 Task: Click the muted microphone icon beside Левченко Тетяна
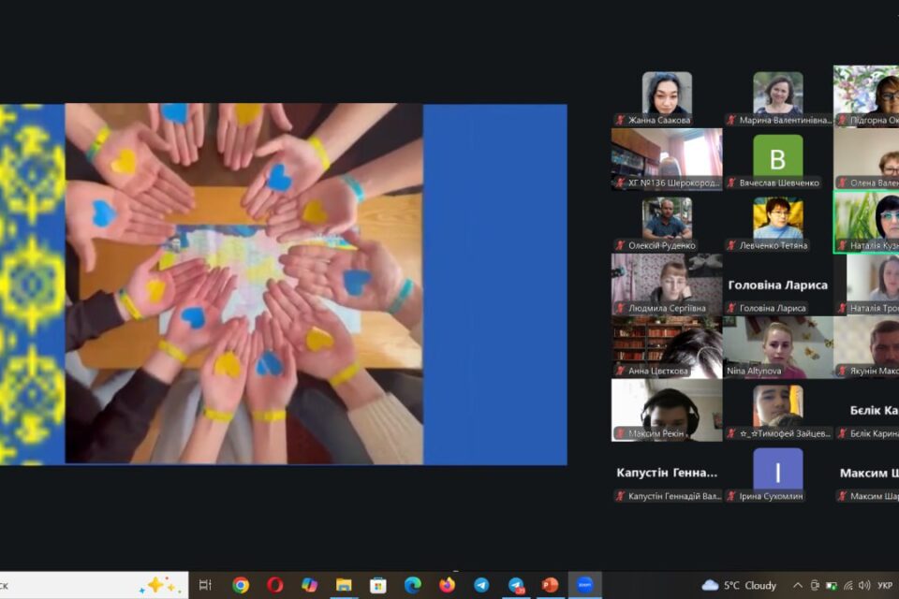(731, 245)
